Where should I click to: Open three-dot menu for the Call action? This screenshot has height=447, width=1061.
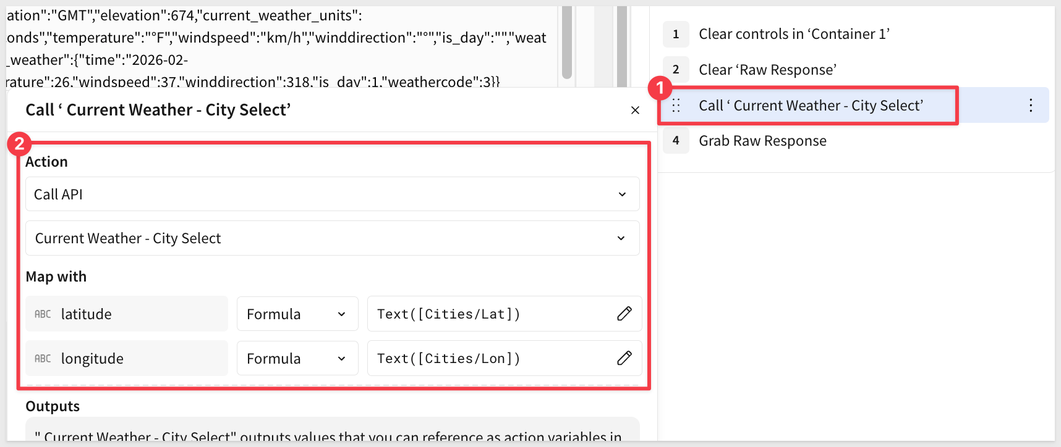tap(1030, 106)
